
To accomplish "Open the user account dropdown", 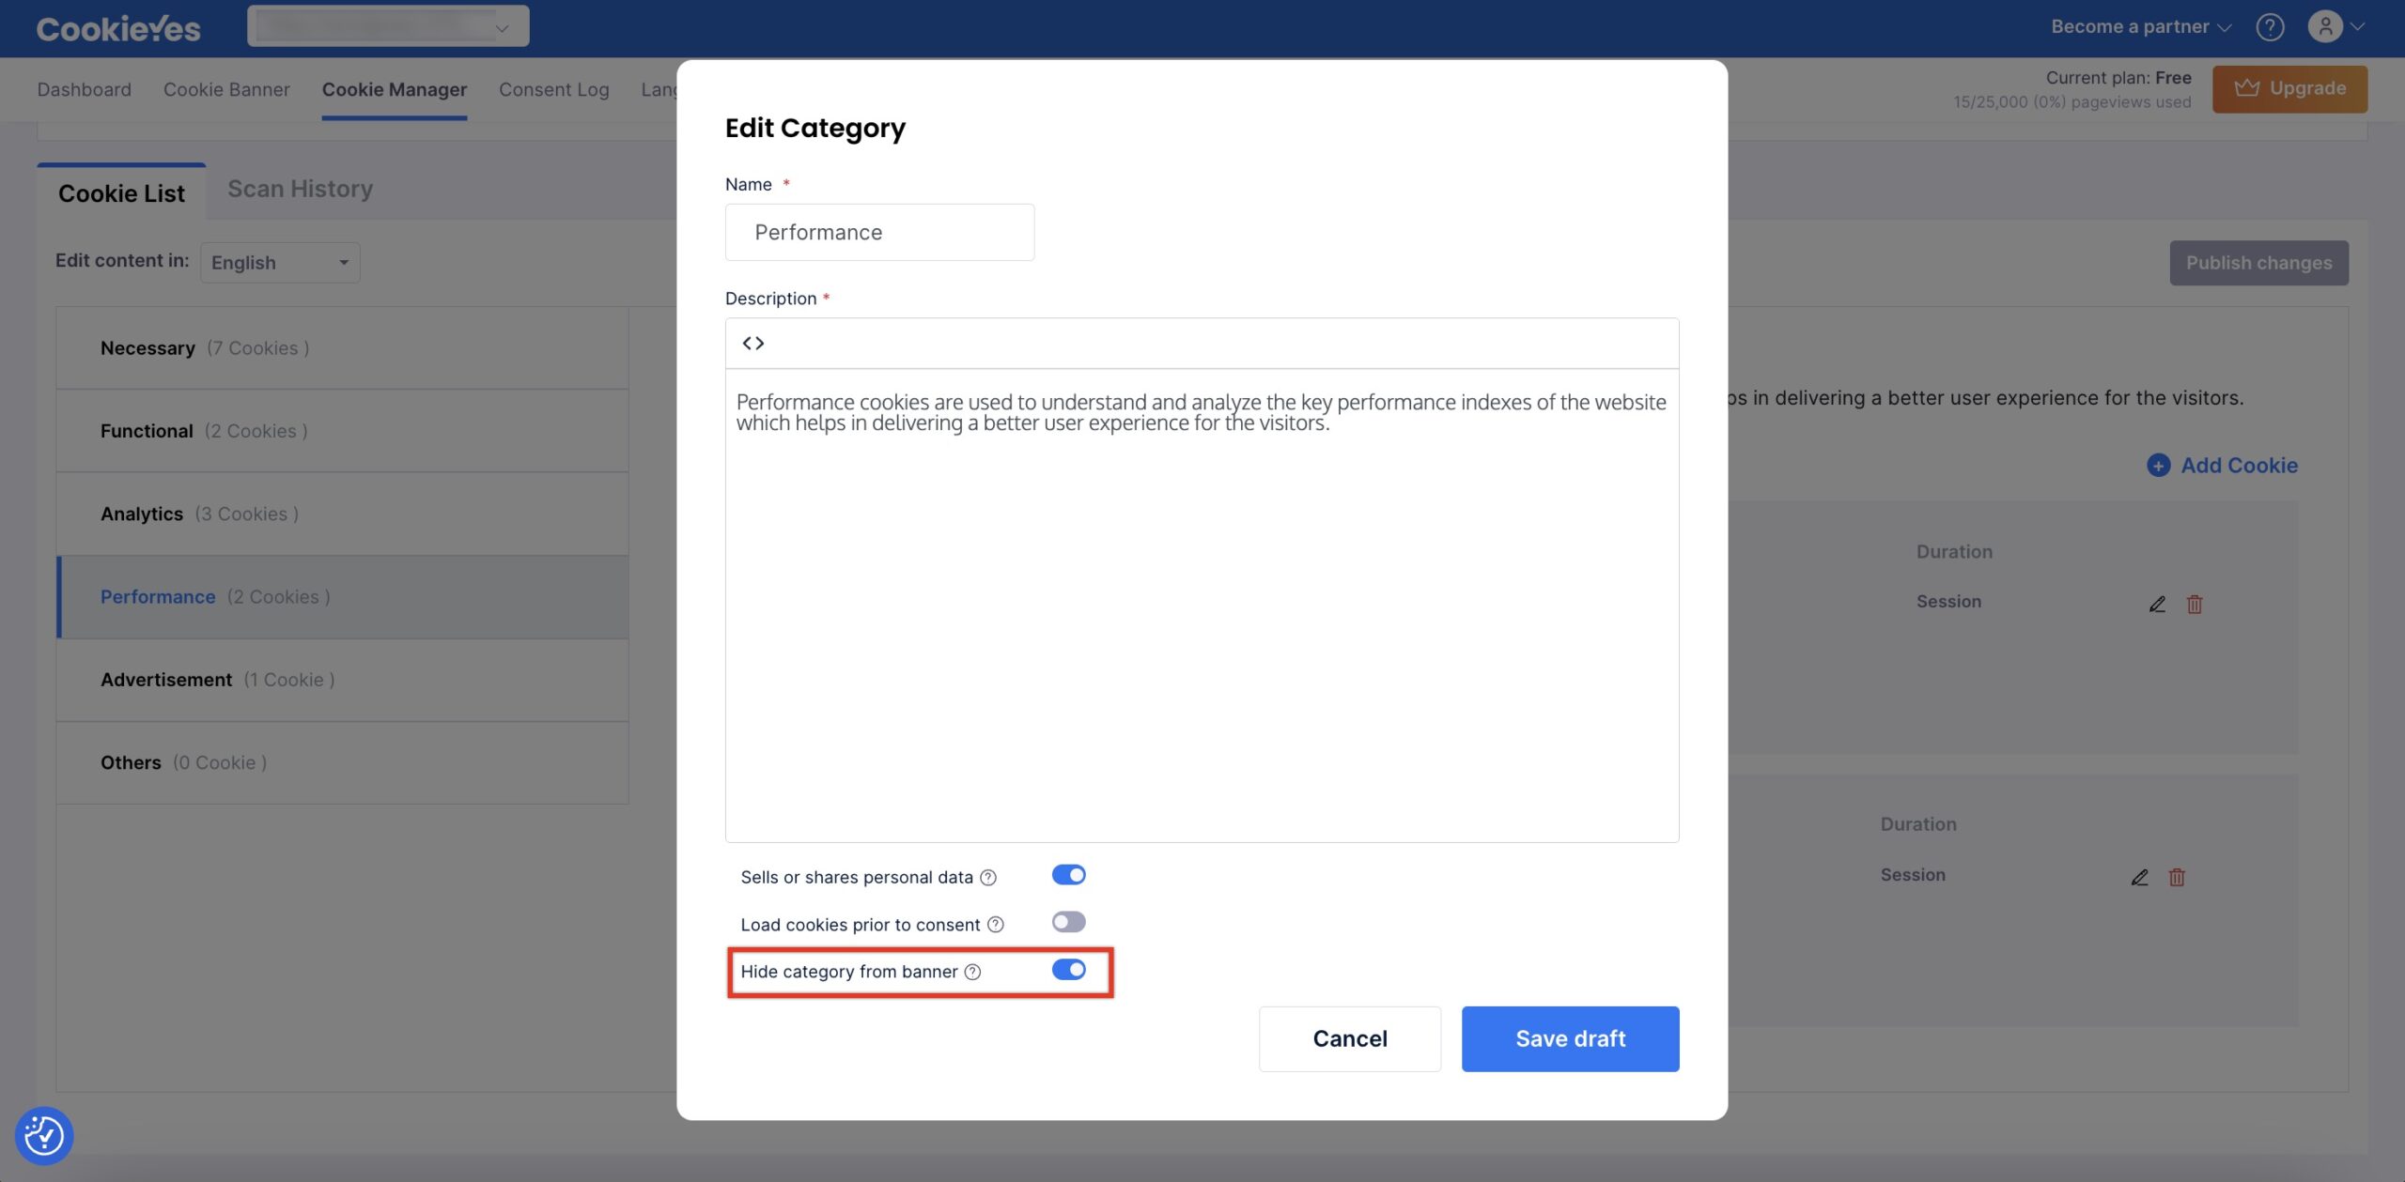I will coord(2336,26).
